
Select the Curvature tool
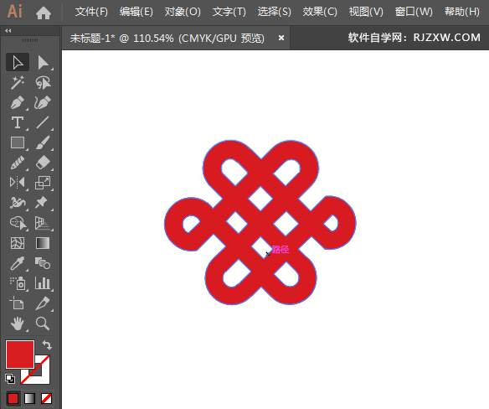point(43,102)
